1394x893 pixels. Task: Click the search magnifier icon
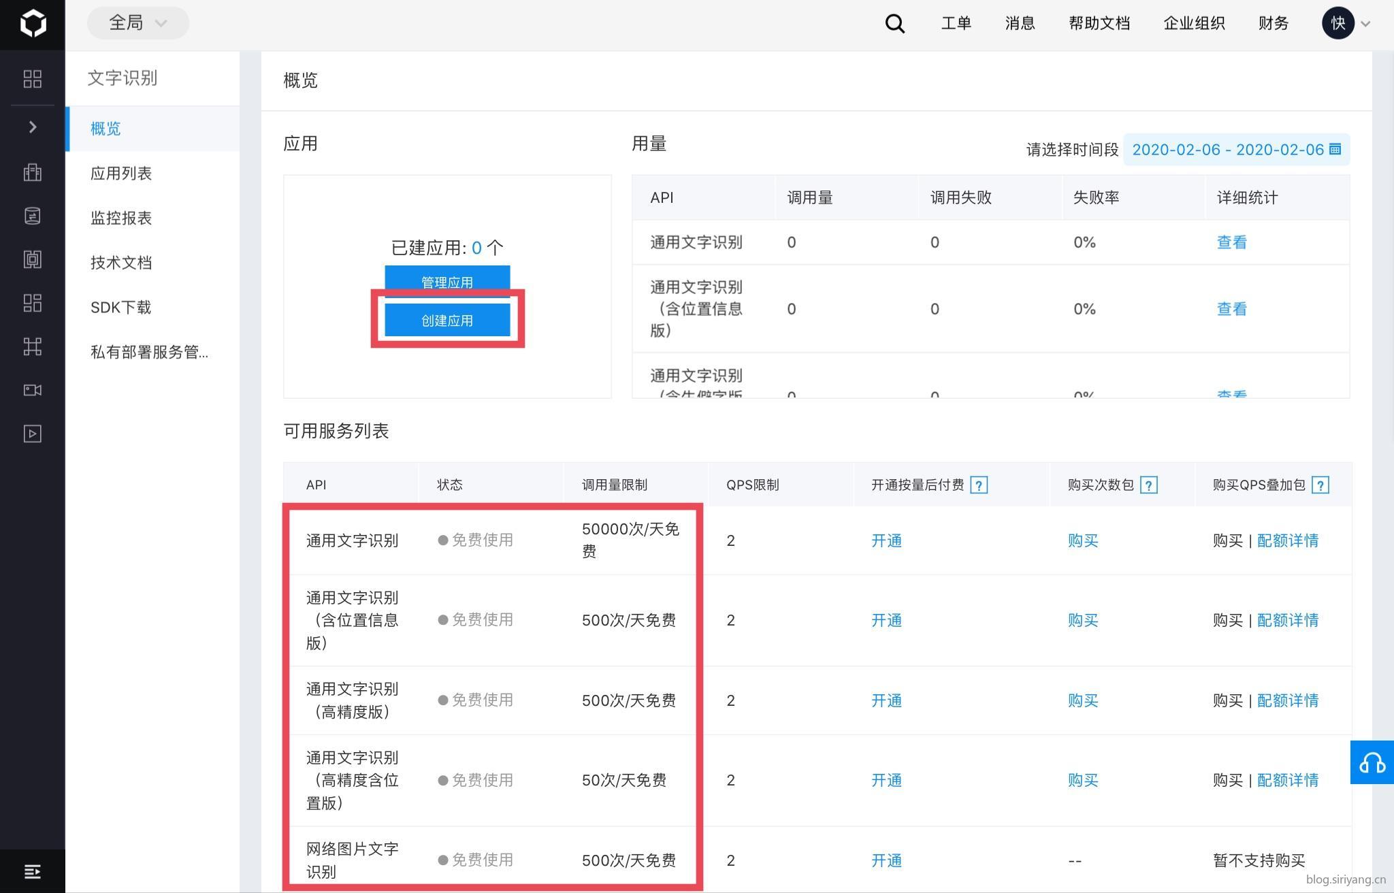[x=894, y=24]
